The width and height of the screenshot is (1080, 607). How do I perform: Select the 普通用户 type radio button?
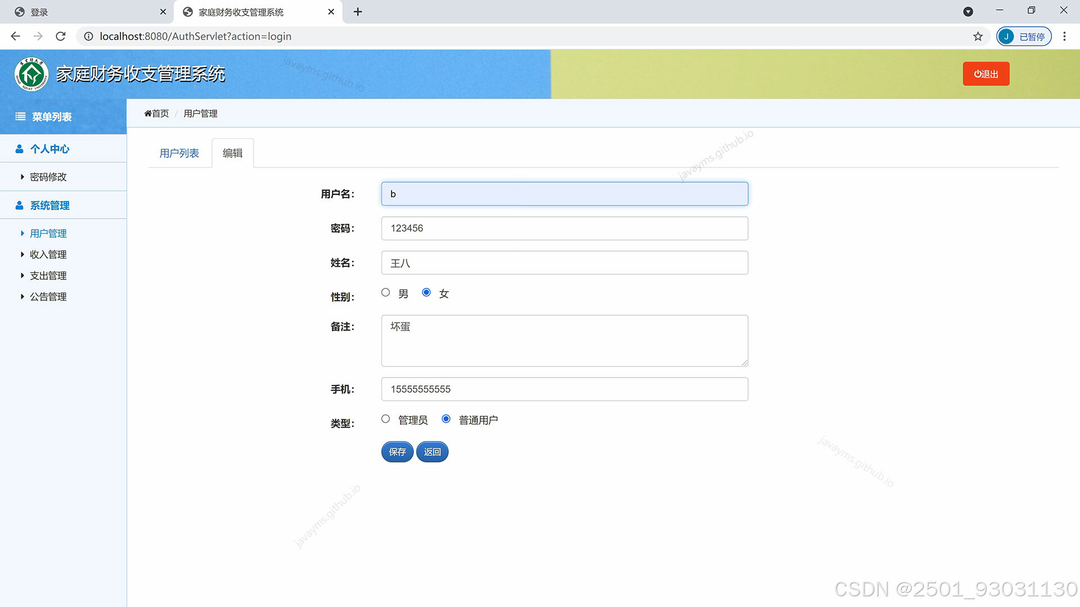(x=446, y=419)
